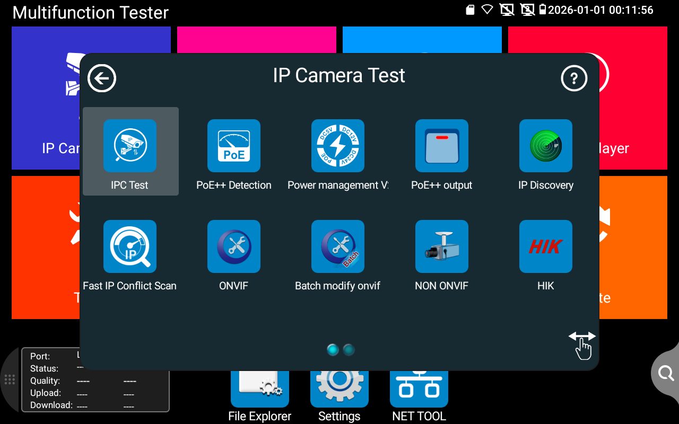Open the HIK camera tool
Image resolution: width=679 pixels, height=424 pixels.
tap(546, 246)
